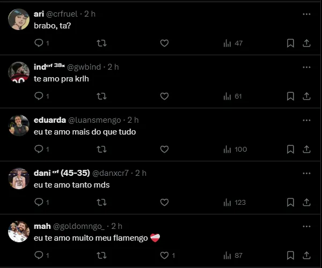Bookmark the "te amo pra krlh" tweet
The width and height of the screenshot is (322, 268).
click(290, 96)
